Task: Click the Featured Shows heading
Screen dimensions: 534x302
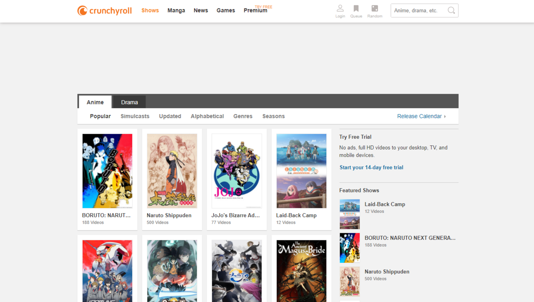Action: [x=359, y=190]
